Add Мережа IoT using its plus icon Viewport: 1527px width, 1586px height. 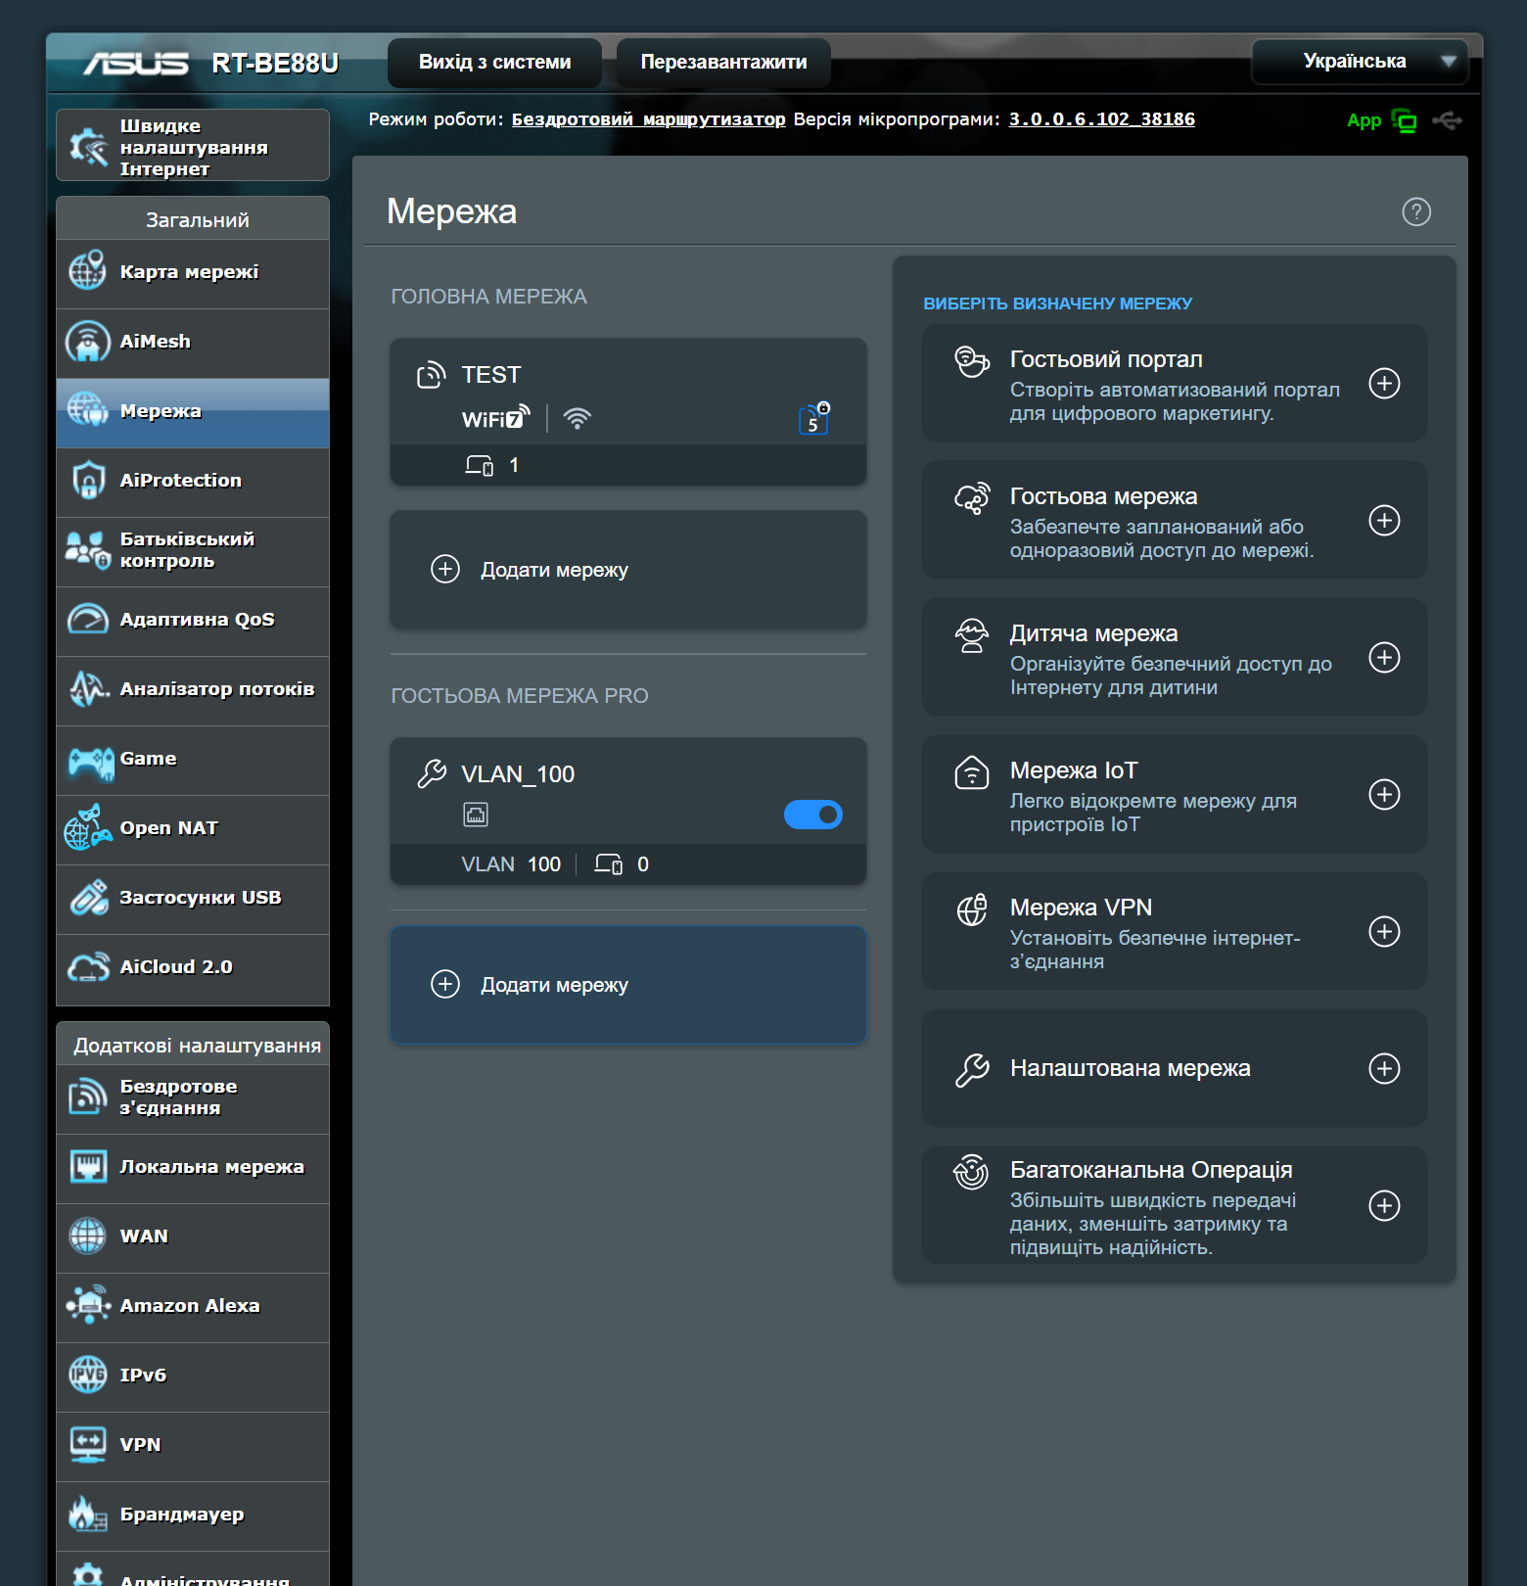point(1384,794)
